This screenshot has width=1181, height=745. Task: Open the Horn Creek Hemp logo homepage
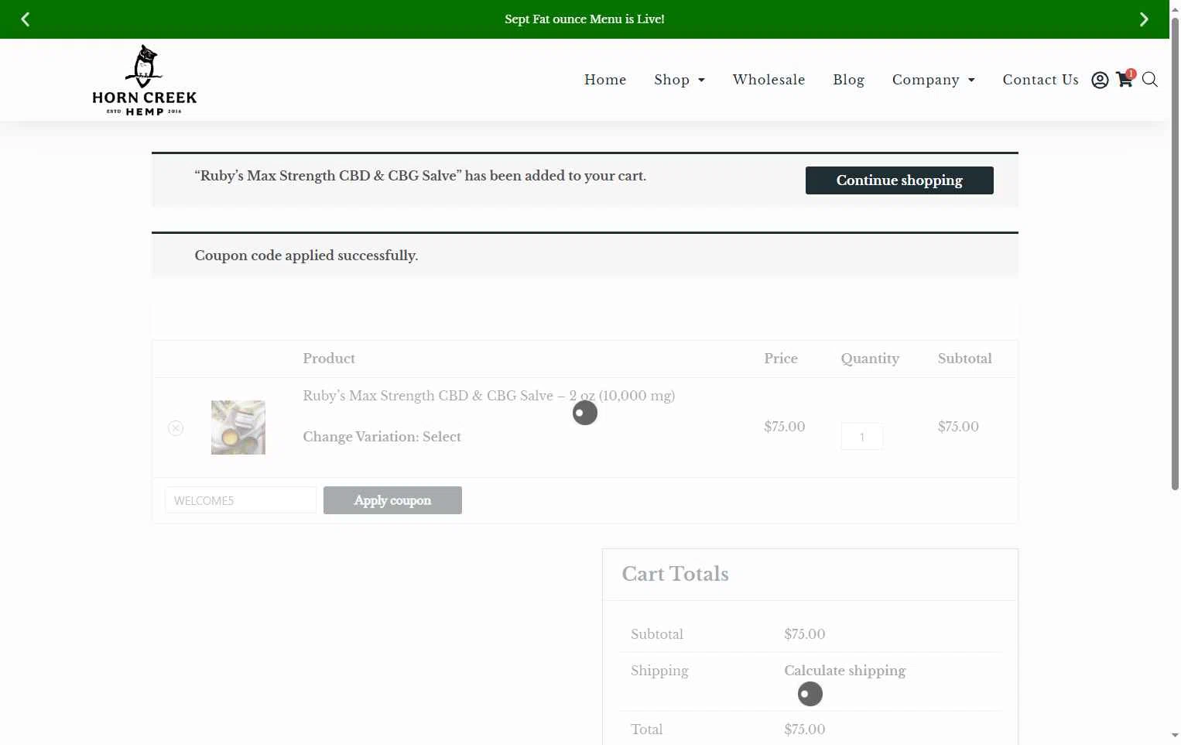pyautogui.click(x=144, y=80)
